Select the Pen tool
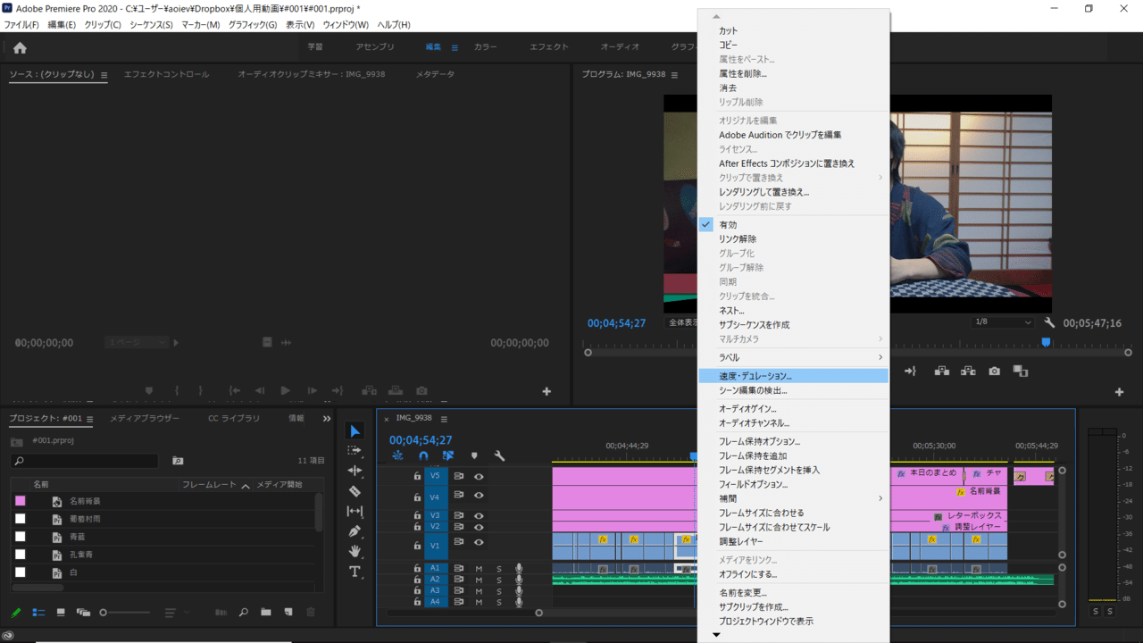The image size is (1143, 643). pyautogui.click(x=355, y=531)
